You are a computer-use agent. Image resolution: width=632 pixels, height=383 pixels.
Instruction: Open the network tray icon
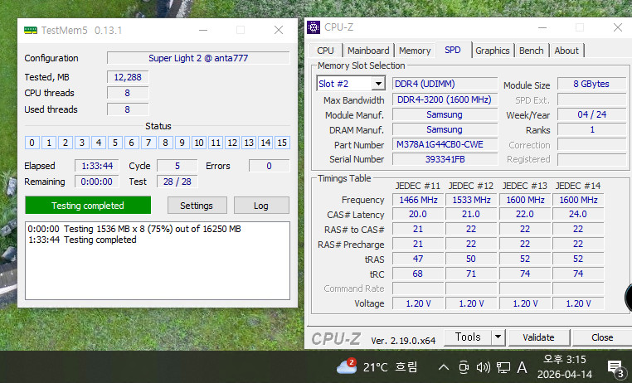point(503,367)
